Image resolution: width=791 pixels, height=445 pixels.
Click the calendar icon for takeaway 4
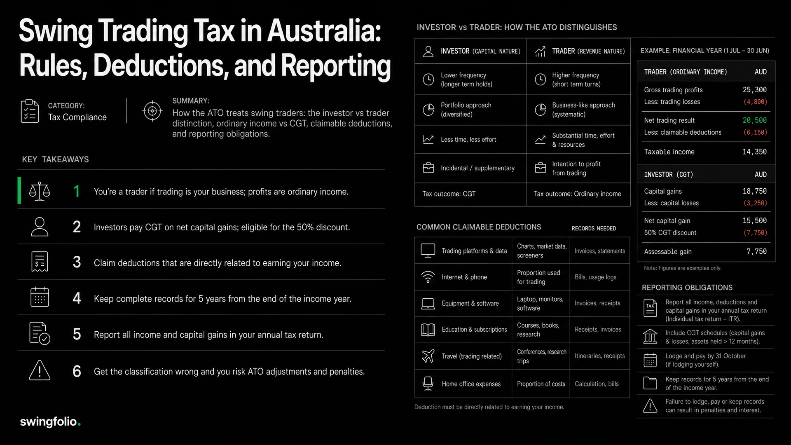[40, 297]
